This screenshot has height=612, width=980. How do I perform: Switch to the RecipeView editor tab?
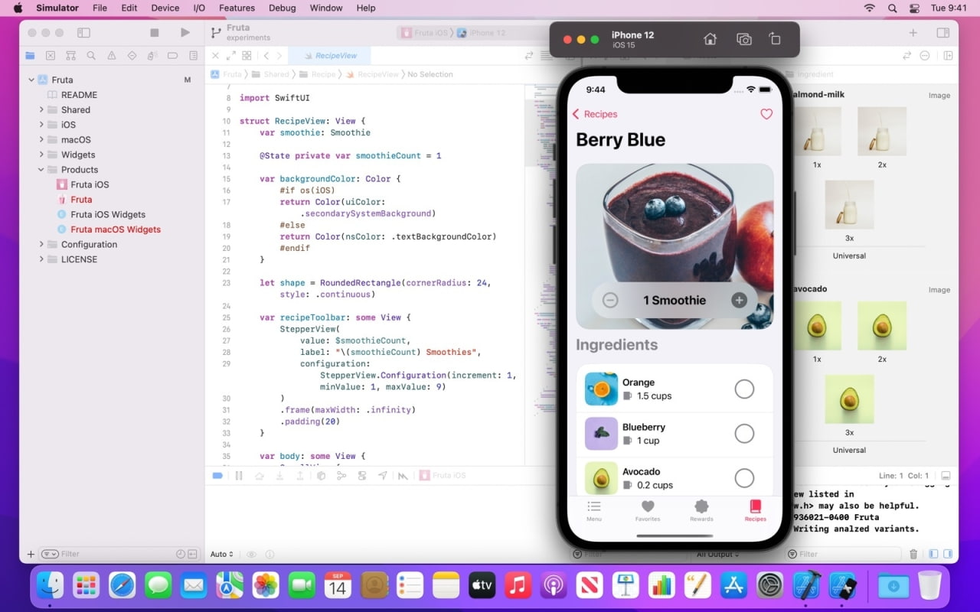[331, 55]
